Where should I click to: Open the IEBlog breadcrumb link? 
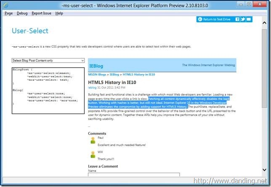114,75
